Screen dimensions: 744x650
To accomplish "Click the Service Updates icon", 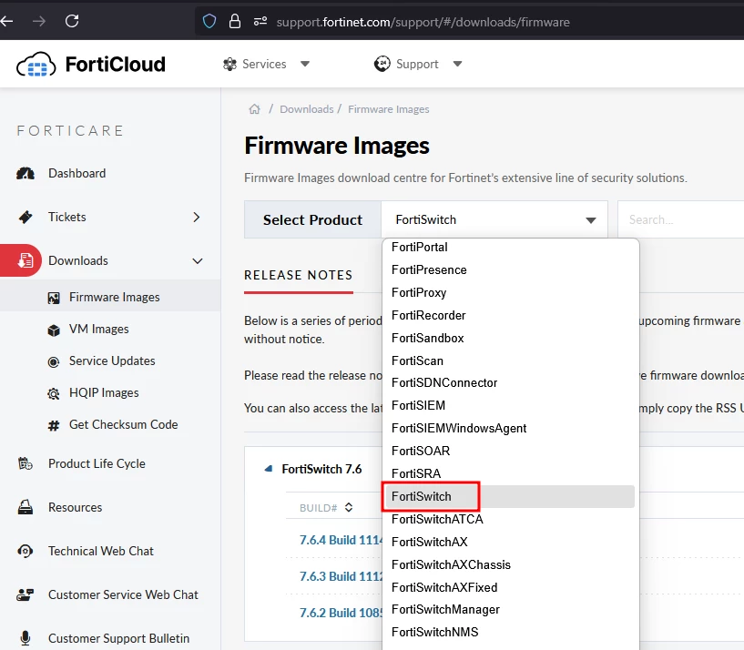I will pyautogui.click(x=54, y=362).
